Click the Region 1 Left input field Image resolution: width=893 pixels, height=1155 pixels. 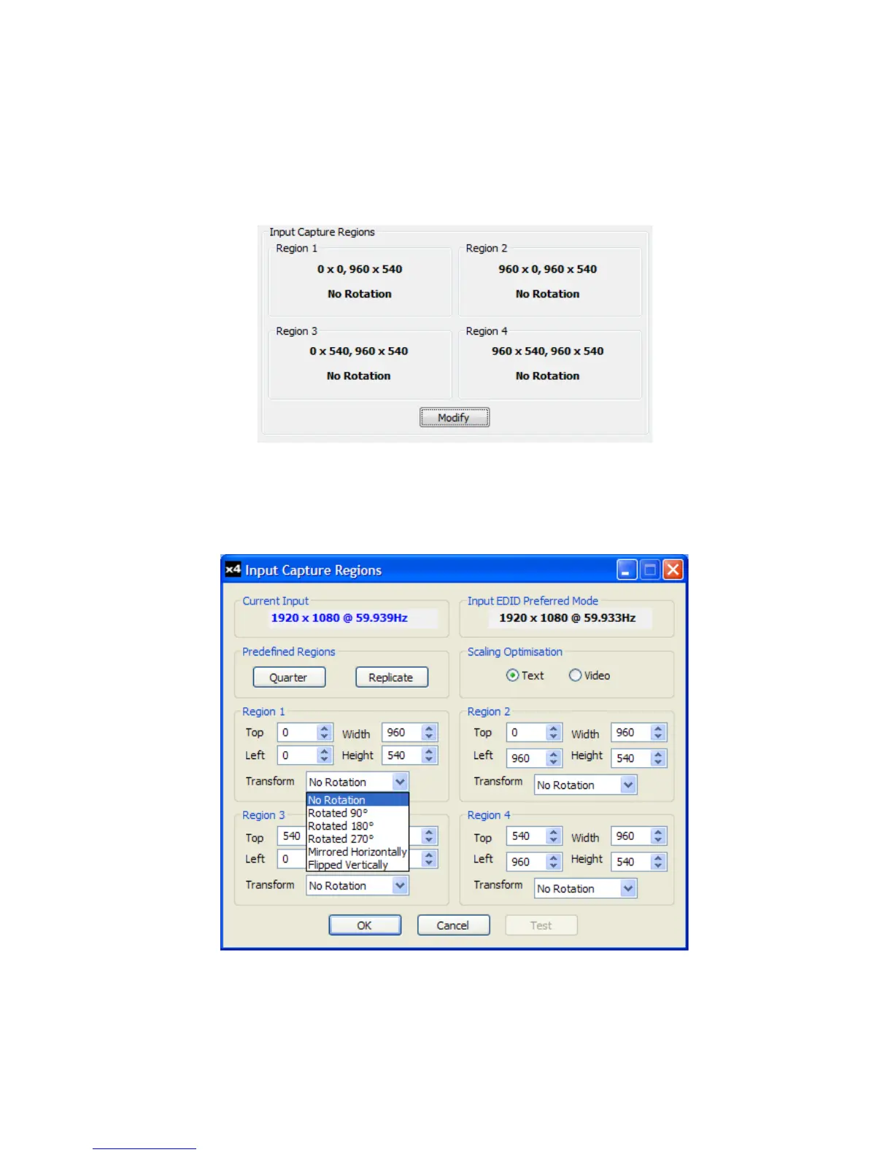(298, 755)
